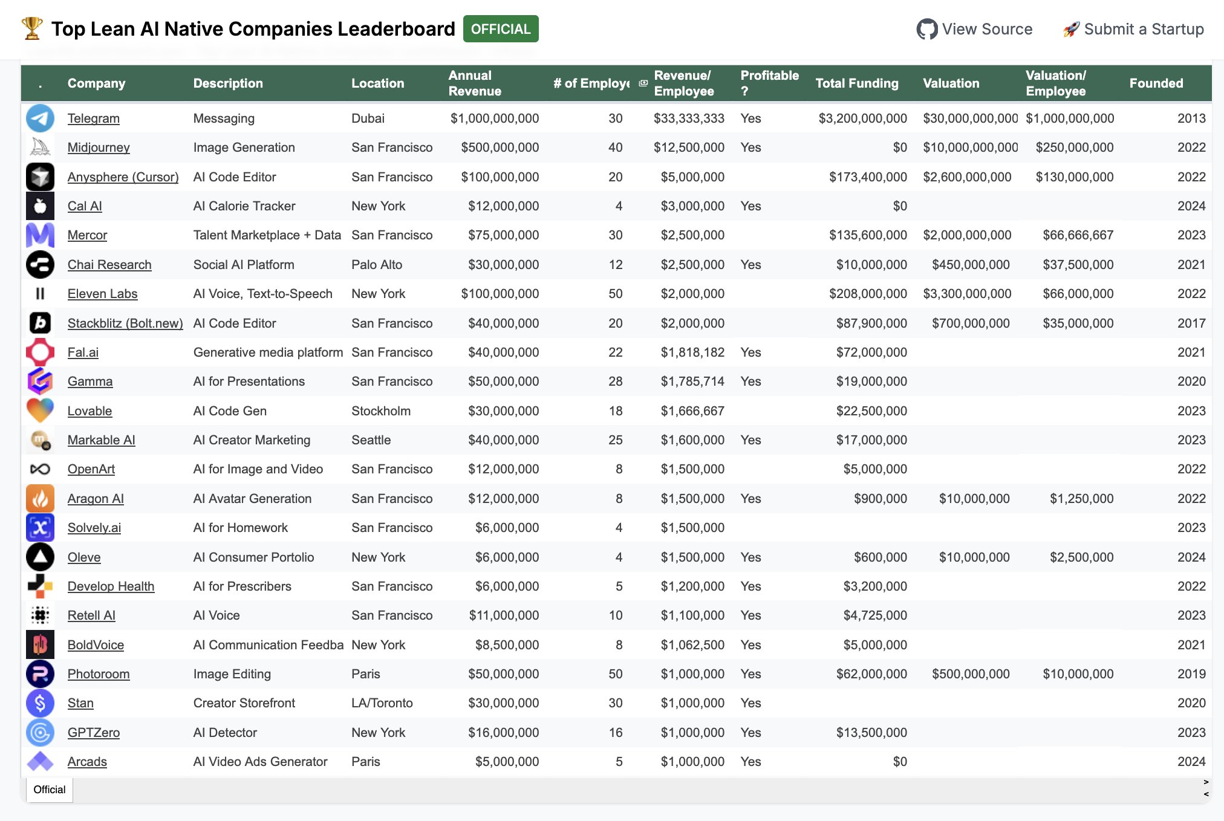Click the Telegram logo icon
This screenshot has height=821, width=1224.
click(x=40, y=118)
